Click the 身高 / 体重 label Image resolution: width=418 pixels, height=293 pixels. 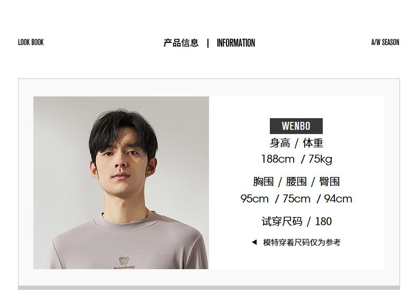click(x=296, y=143)
